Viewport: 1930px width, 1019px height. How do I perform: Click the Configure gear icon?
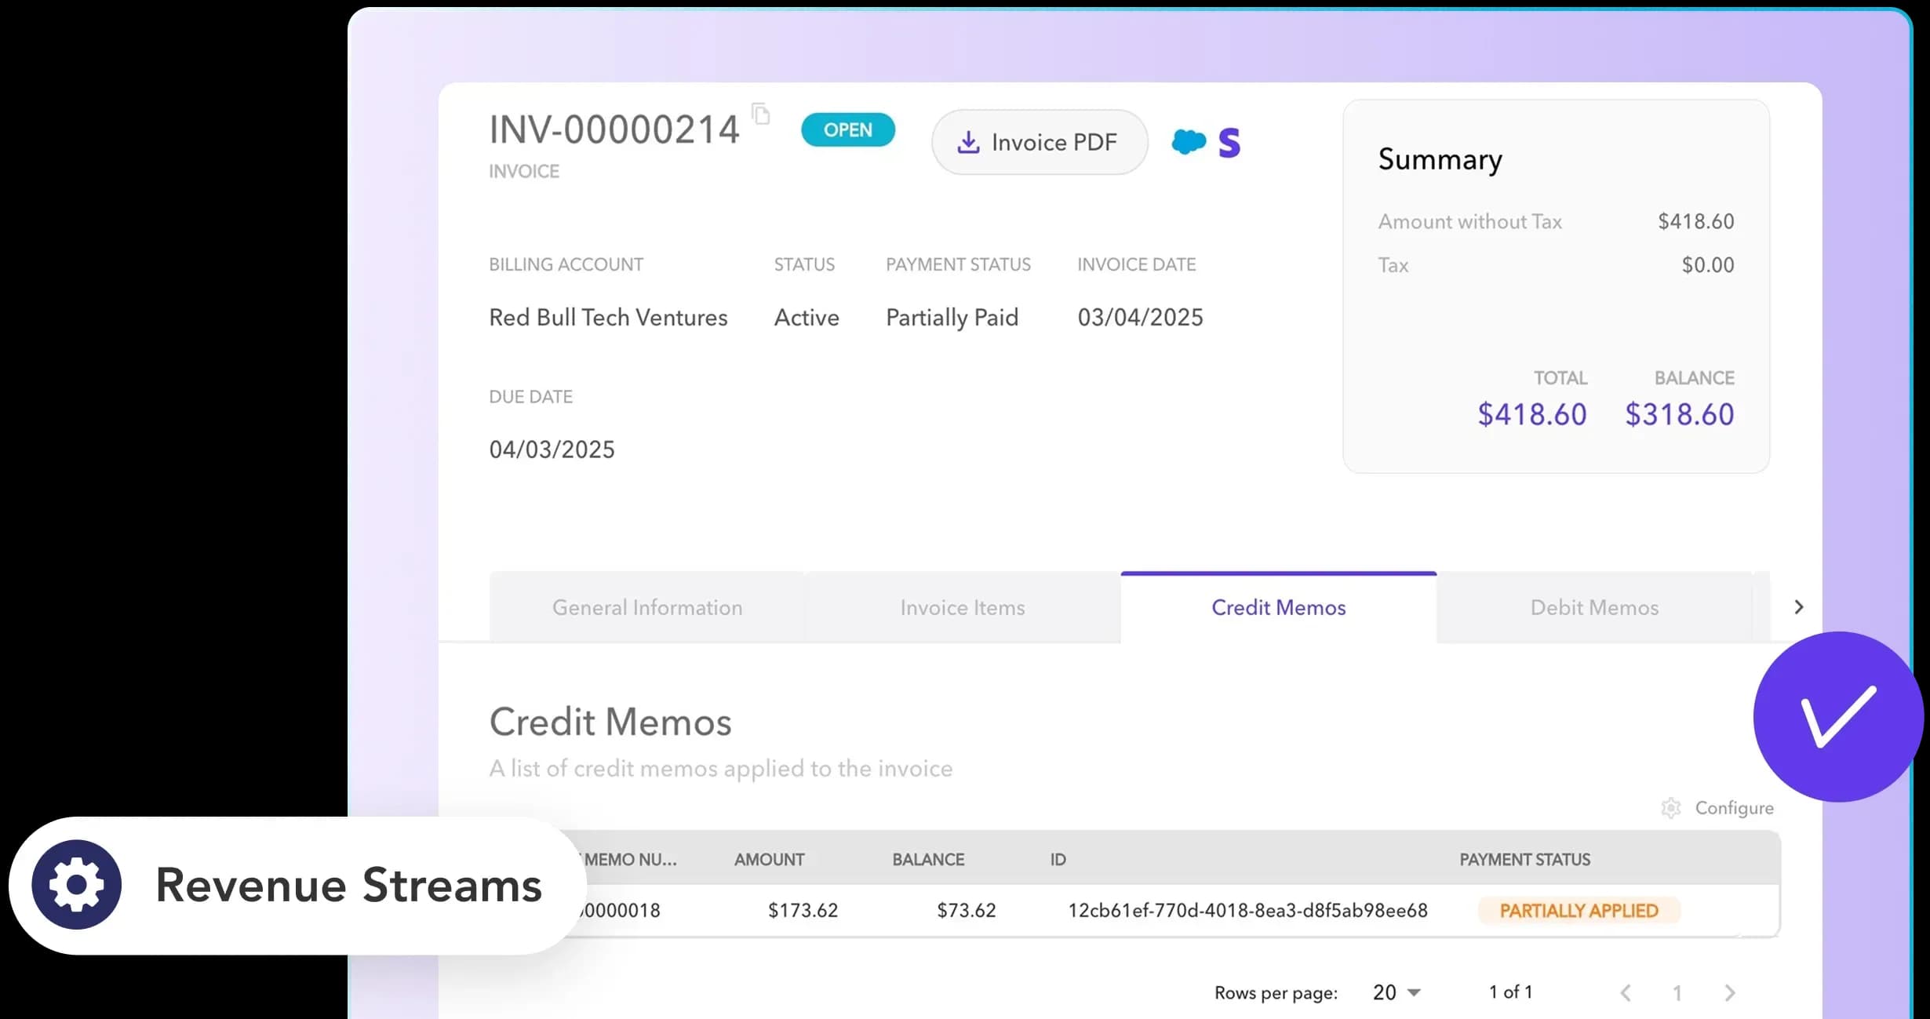click(x=1671, y=808)
